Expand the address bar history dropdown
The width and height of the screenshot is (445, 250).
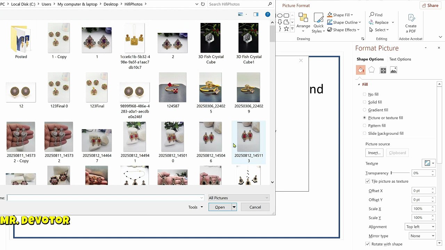(x=197, y=4)
